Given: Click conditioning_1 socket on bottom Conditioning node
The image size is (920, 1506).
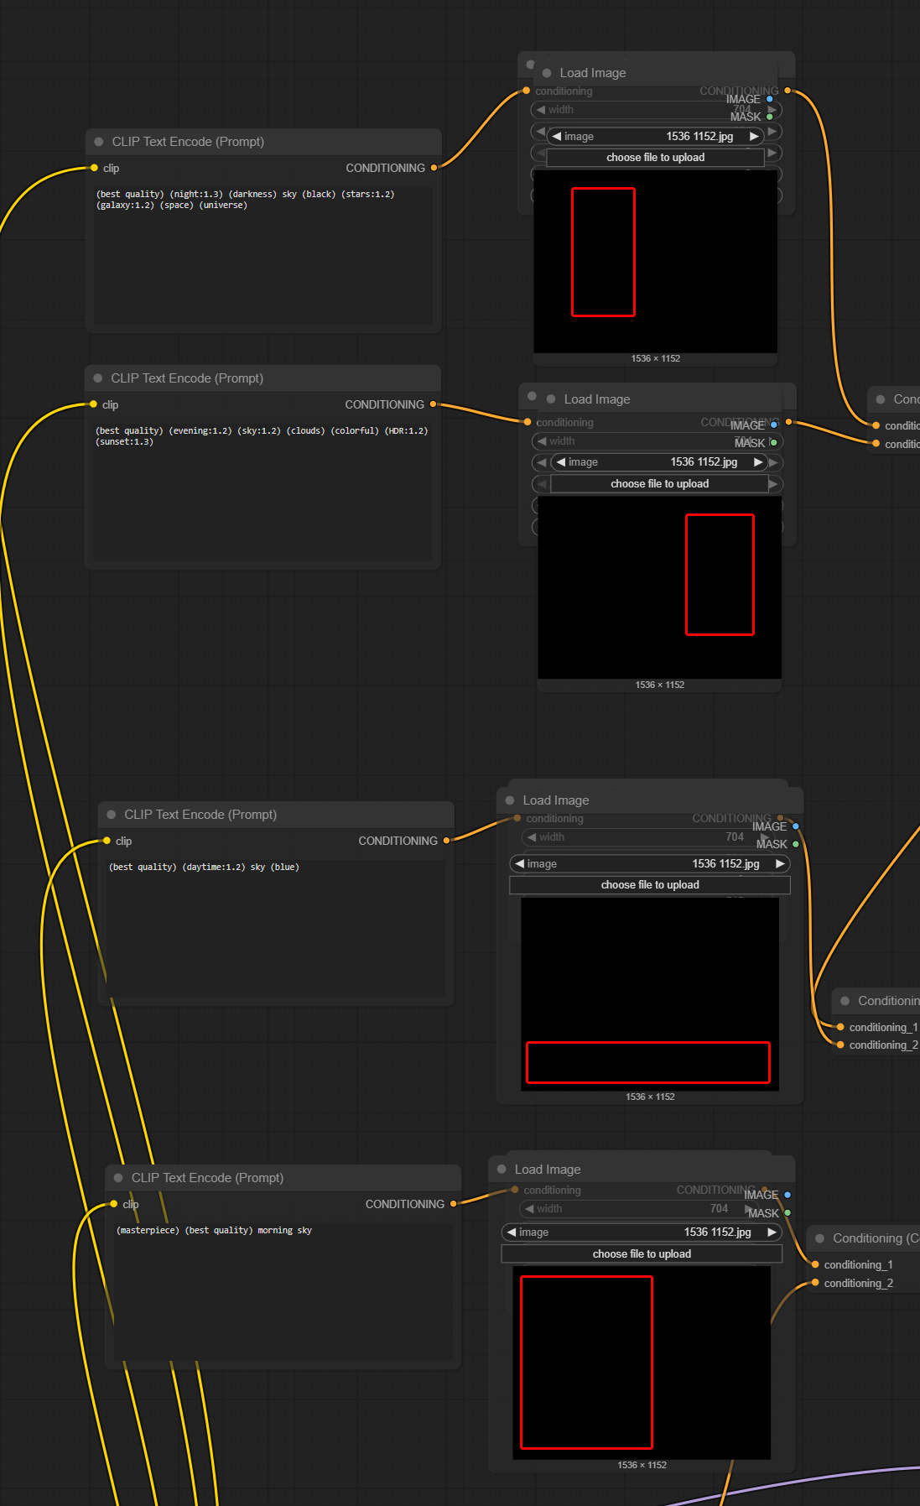Looking at the screenshot, I should [x=815, y=1264].
